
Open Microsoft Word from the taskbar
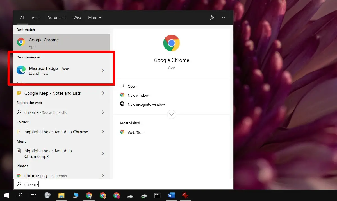[x=171, y=195]
